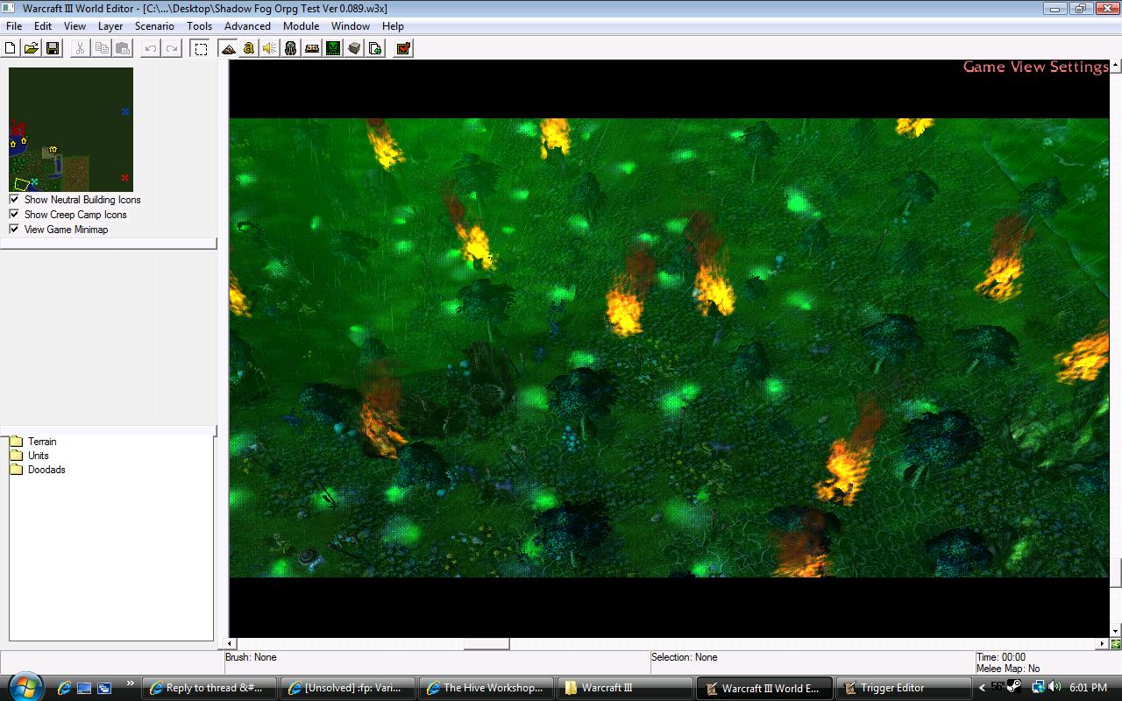
Task: Click the Test Map checkmark icon
Action: 403,48
